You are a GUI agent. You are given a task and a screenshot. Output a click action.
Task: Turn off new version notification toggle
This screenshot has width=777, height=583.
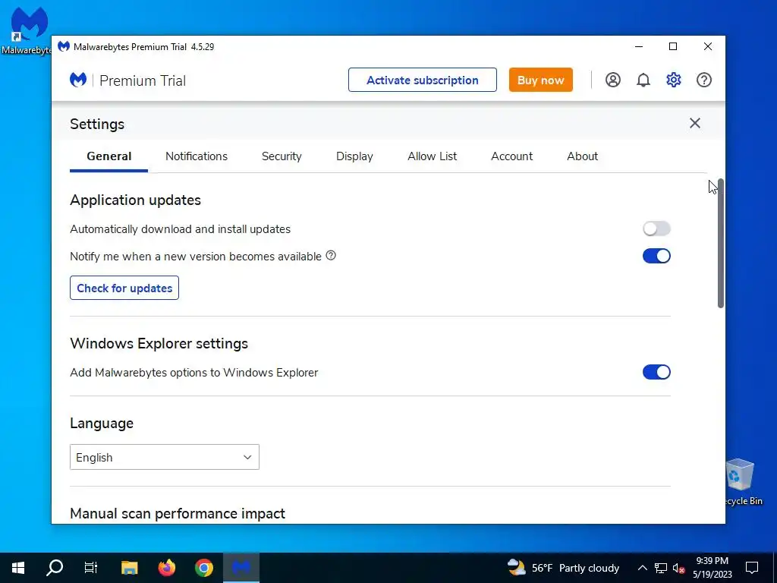656,256
